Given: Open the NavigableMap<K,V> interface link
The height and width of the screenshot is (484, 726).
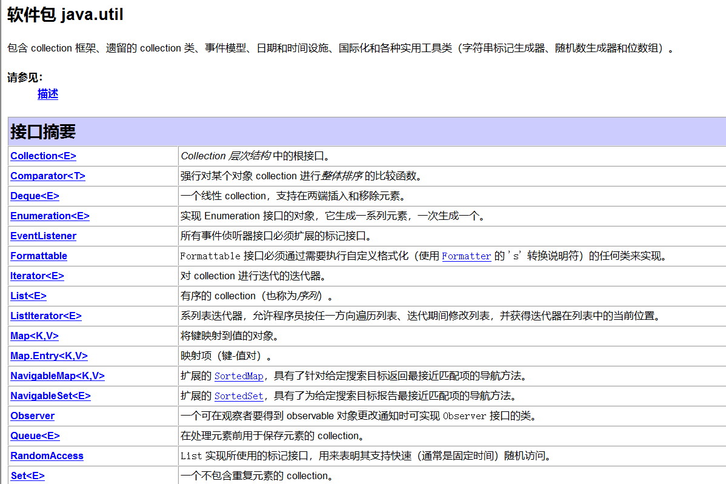Looking at the screenshot, I should click(x=58, y=376).
